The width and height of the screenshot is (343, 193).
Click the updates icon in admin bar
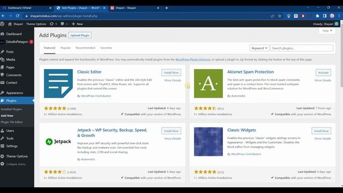(51, 24)
